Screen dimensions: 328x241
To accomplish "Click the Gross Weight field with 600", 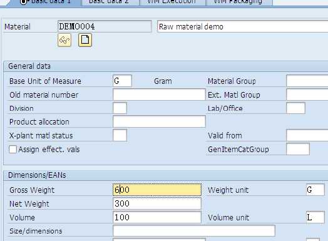I will [157, 190].
